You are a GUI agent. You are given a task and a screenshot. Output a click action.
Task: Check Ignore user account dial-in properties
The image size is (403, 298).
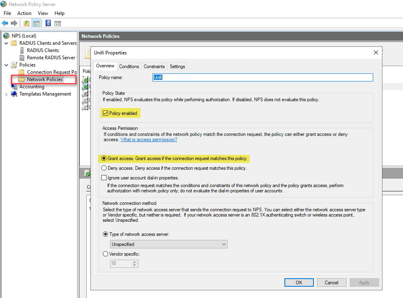click(104, 178)
